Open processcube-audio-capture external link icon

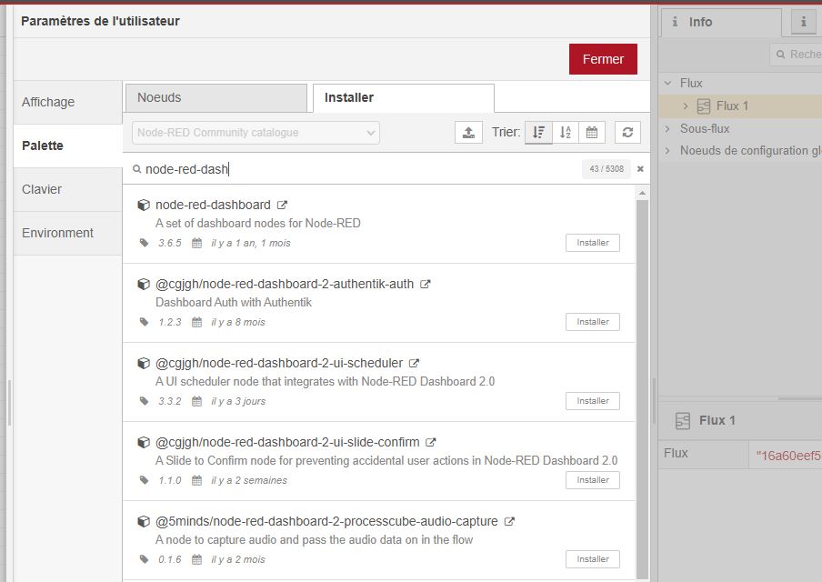point(509,522)
